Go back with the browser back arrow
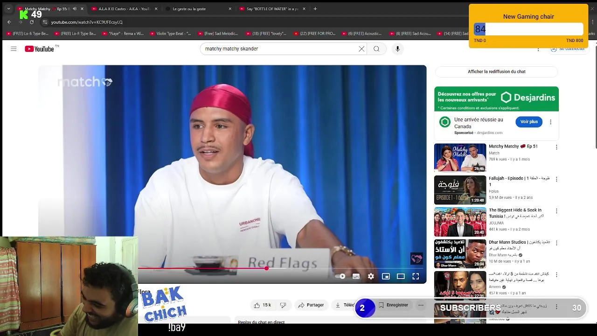The width and height of the screenshot is (597, 336). [9, 22]
